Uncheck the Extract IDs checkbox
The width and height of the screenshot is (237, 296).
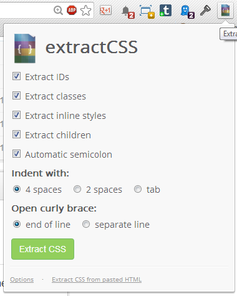pos(16,76)
